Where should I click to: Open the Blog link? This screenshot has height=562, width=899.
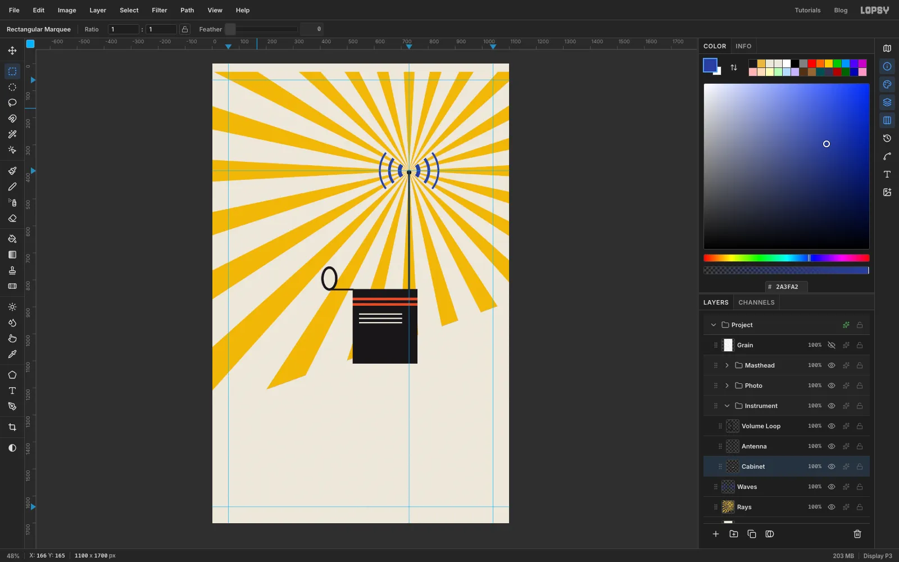click(x=841, y=10)
